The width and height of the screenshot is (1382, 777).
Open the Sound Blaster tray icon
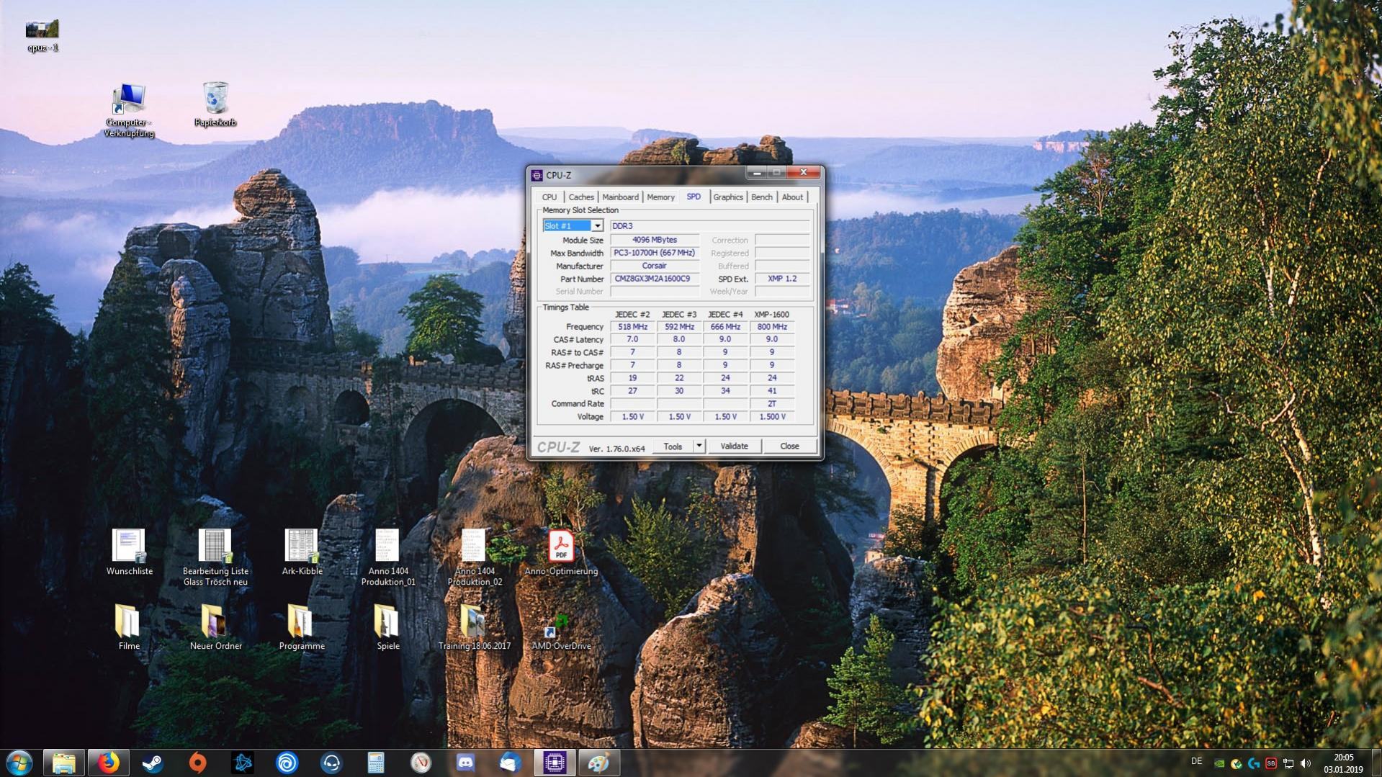click(x=1271, y=763)
